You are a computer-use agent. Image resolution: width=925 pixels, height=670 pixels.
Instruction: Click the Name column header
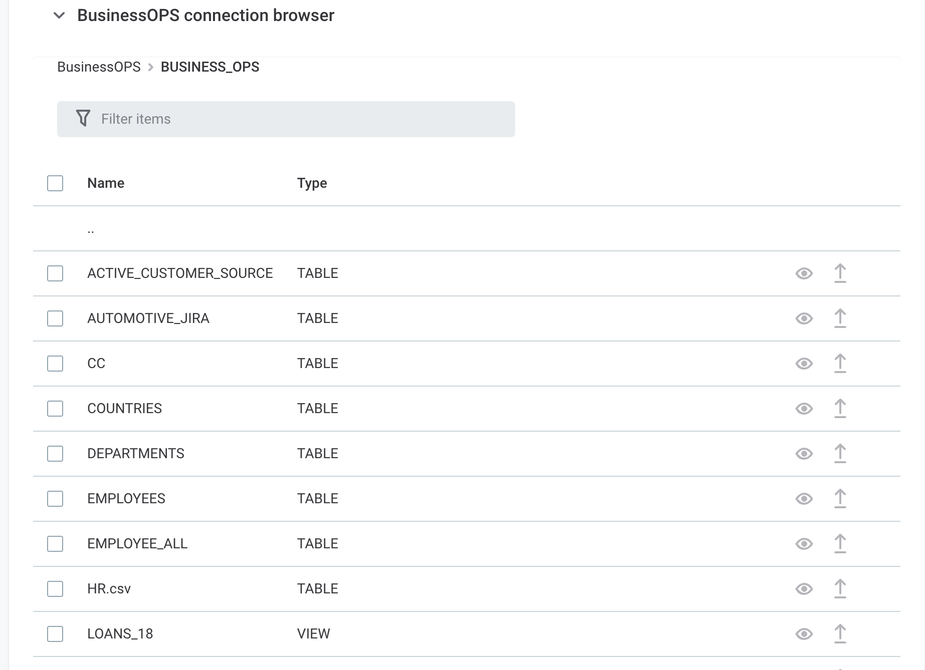click(106, 183)
